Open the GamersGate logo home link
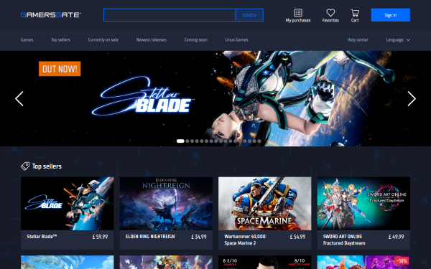Viewport: 431px width, 269px height. coord(51,15)
